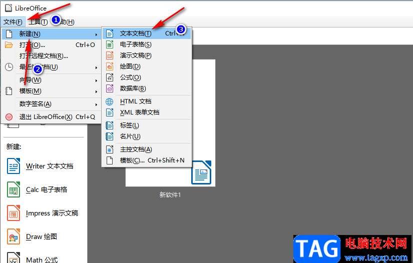
Task: Choose 模板(C)... in the submenu
Action: click(147, 160)
